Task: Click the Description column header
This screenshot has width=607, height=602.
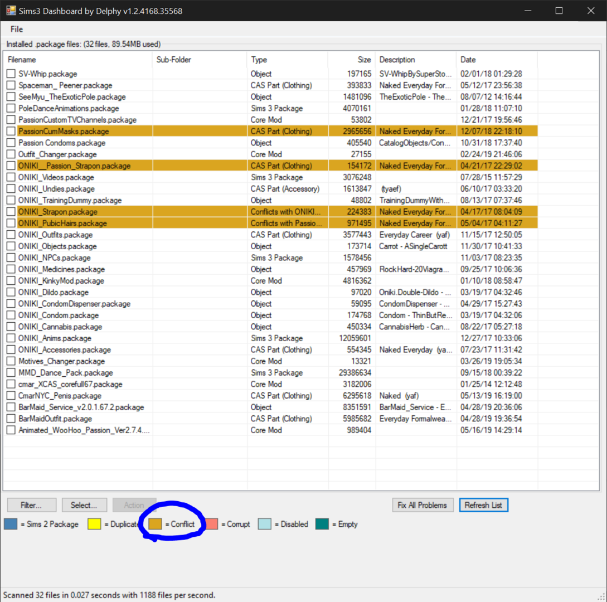Action: (416, 60)
